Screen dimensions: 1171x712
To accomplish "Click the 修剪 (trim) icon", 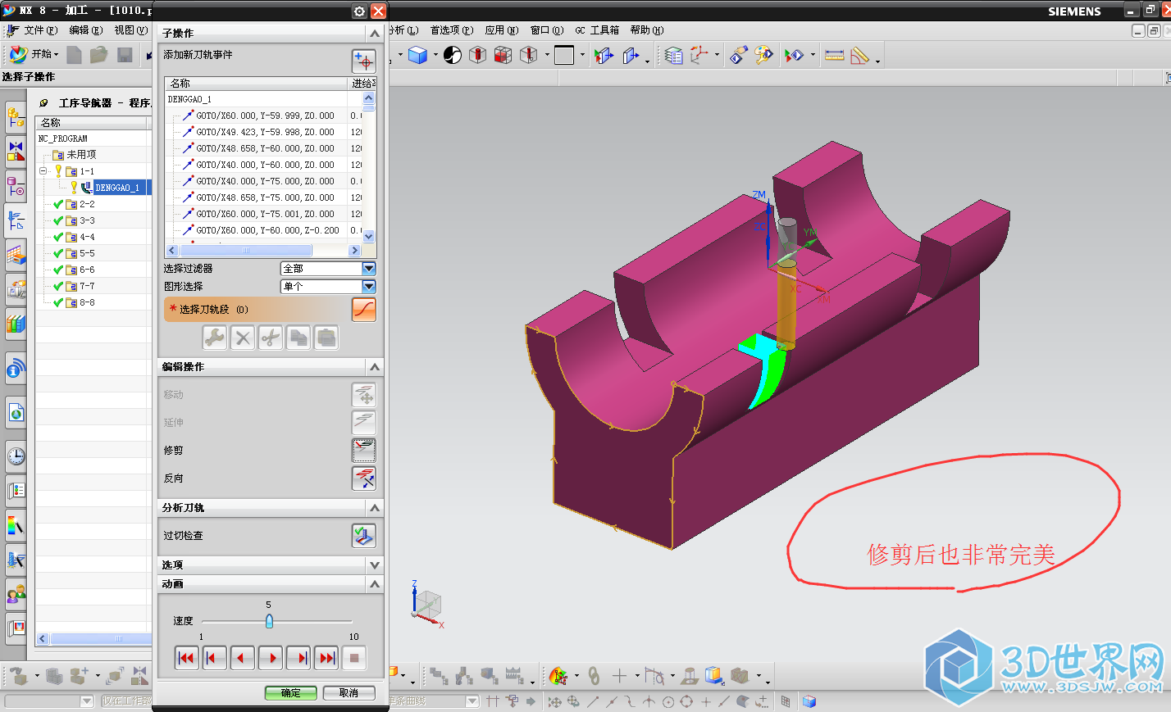I will [x=363, y=451].
